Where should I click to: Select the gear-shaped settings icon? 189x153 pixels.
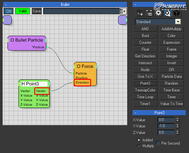click(158, 13)
